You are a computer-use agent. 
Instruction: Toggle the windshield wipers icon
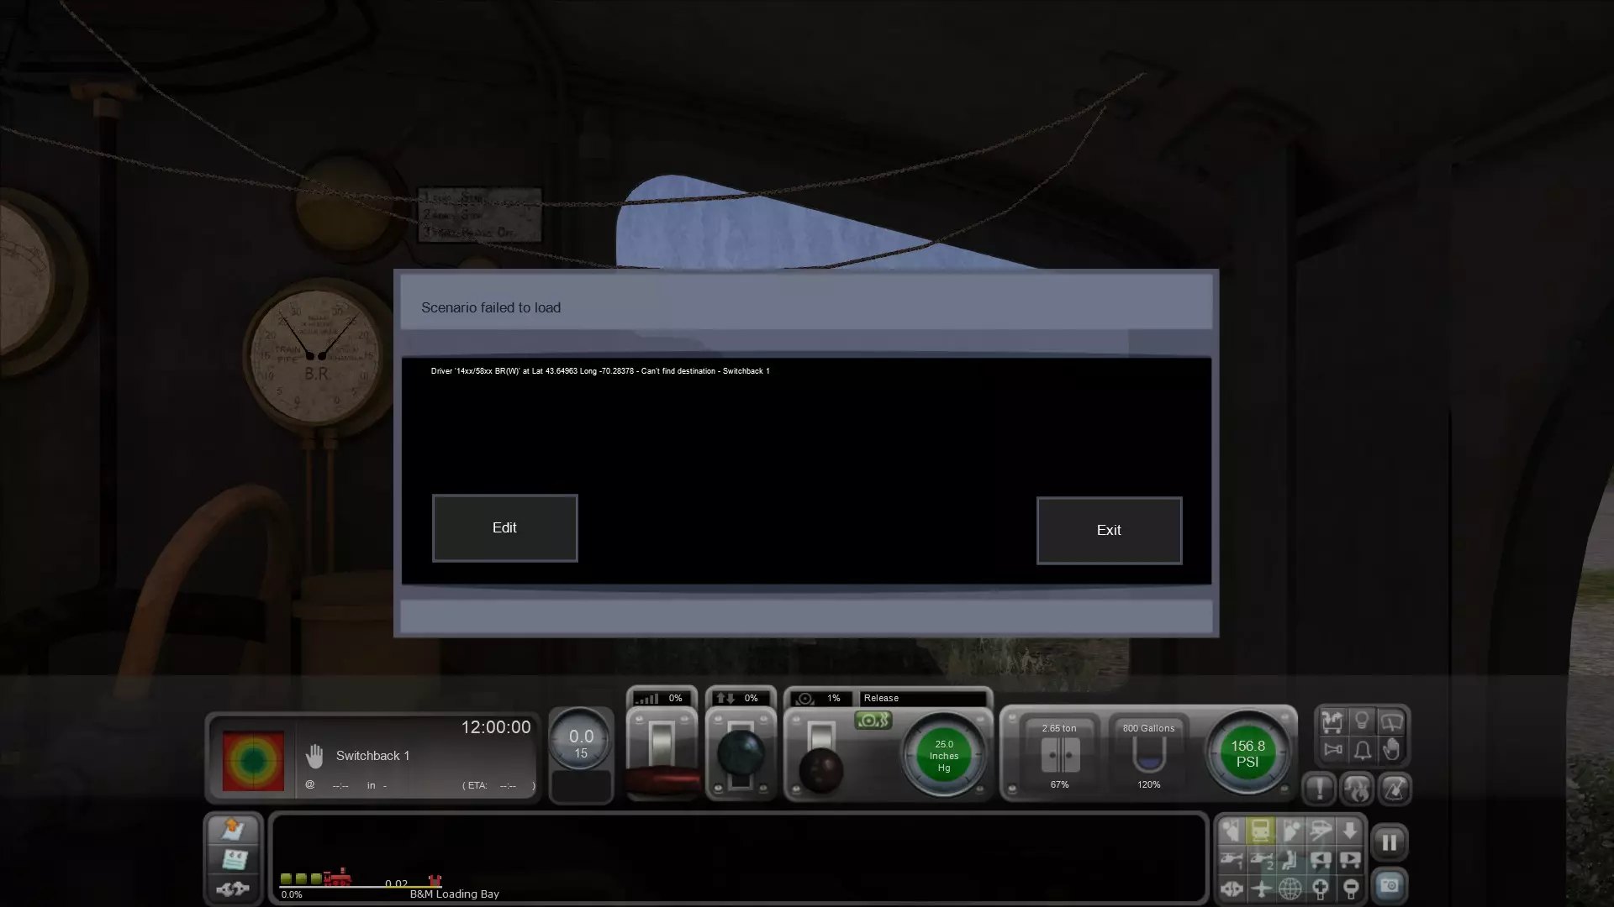point(1391,721)
